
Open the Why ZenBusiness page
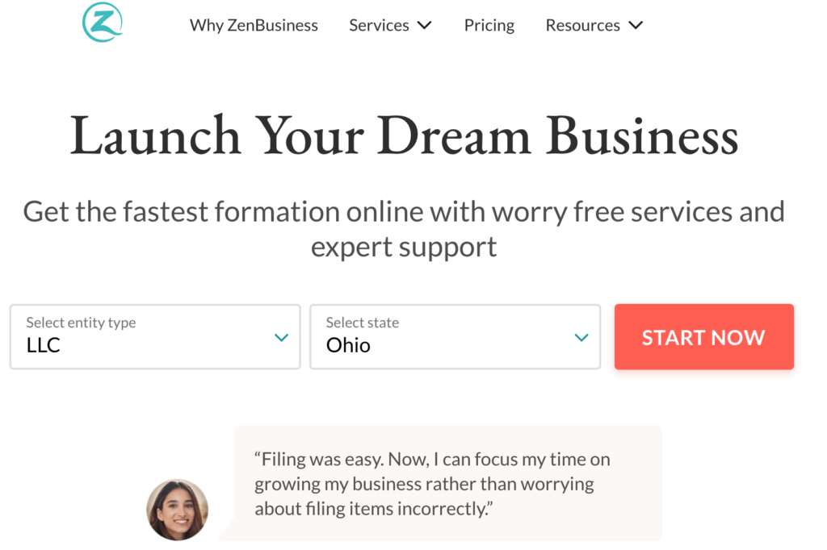[x=254, y=25]
